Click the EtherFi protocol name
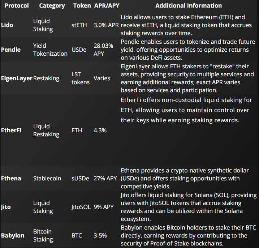Image resolution: width=259 pixels, height=248 pixels. pos(11,130)
